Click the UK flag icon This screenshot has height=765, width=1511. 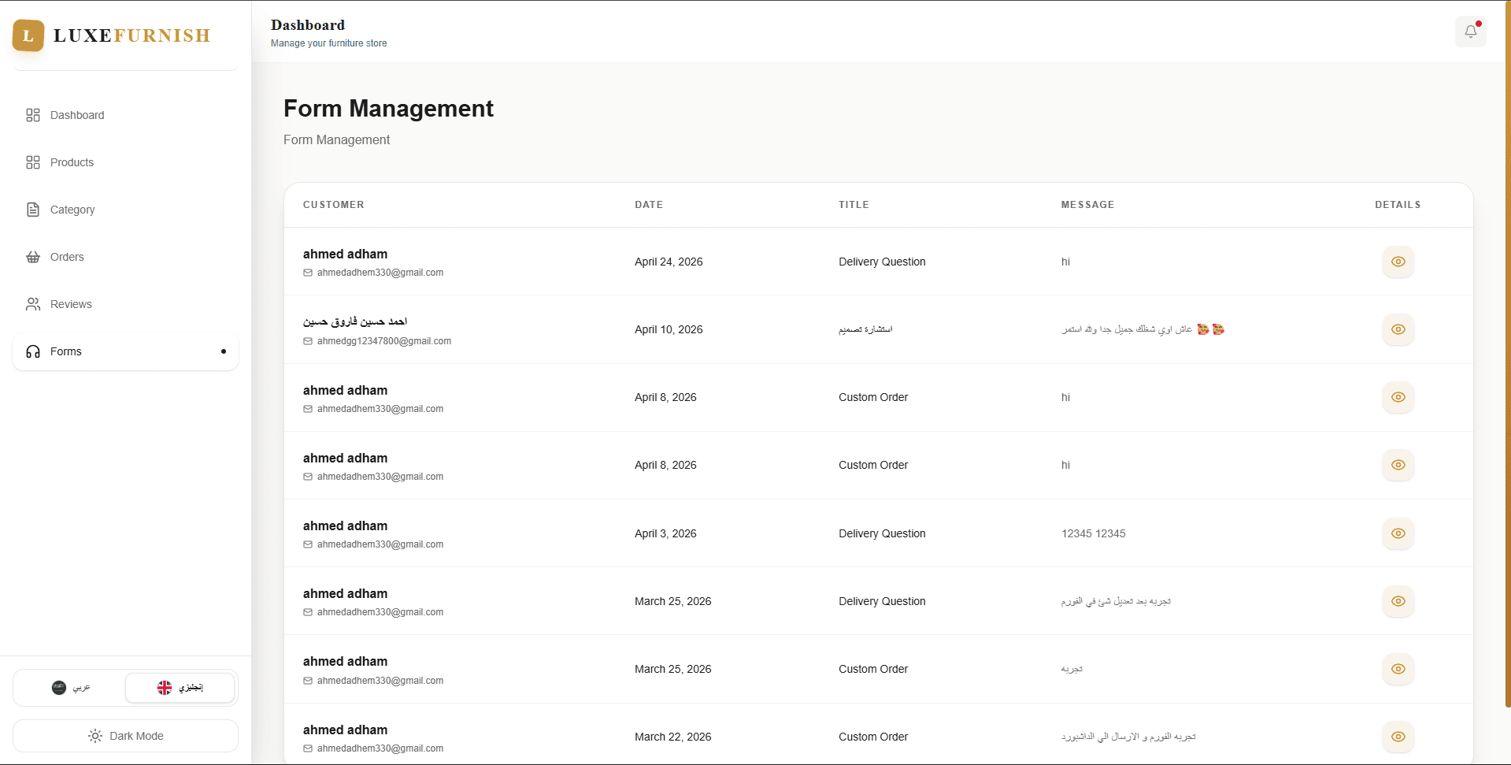(165, 688)
